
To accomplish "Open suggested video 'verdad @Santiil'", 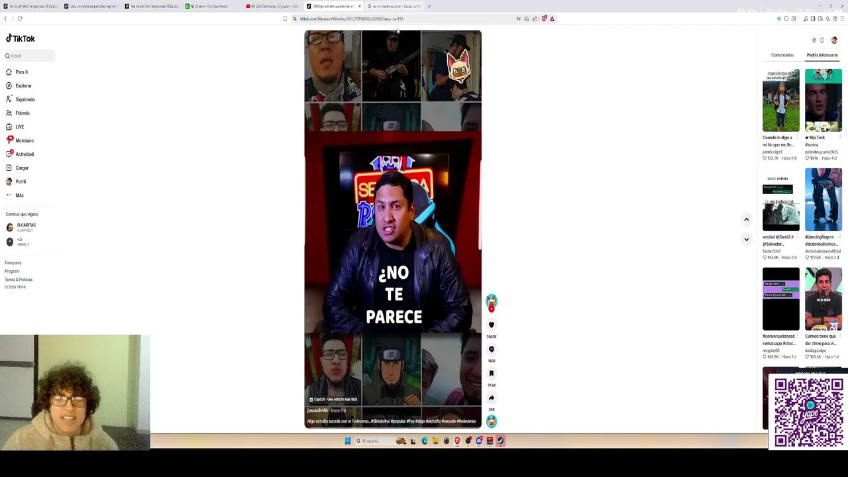I will click(x=781, y=199).
